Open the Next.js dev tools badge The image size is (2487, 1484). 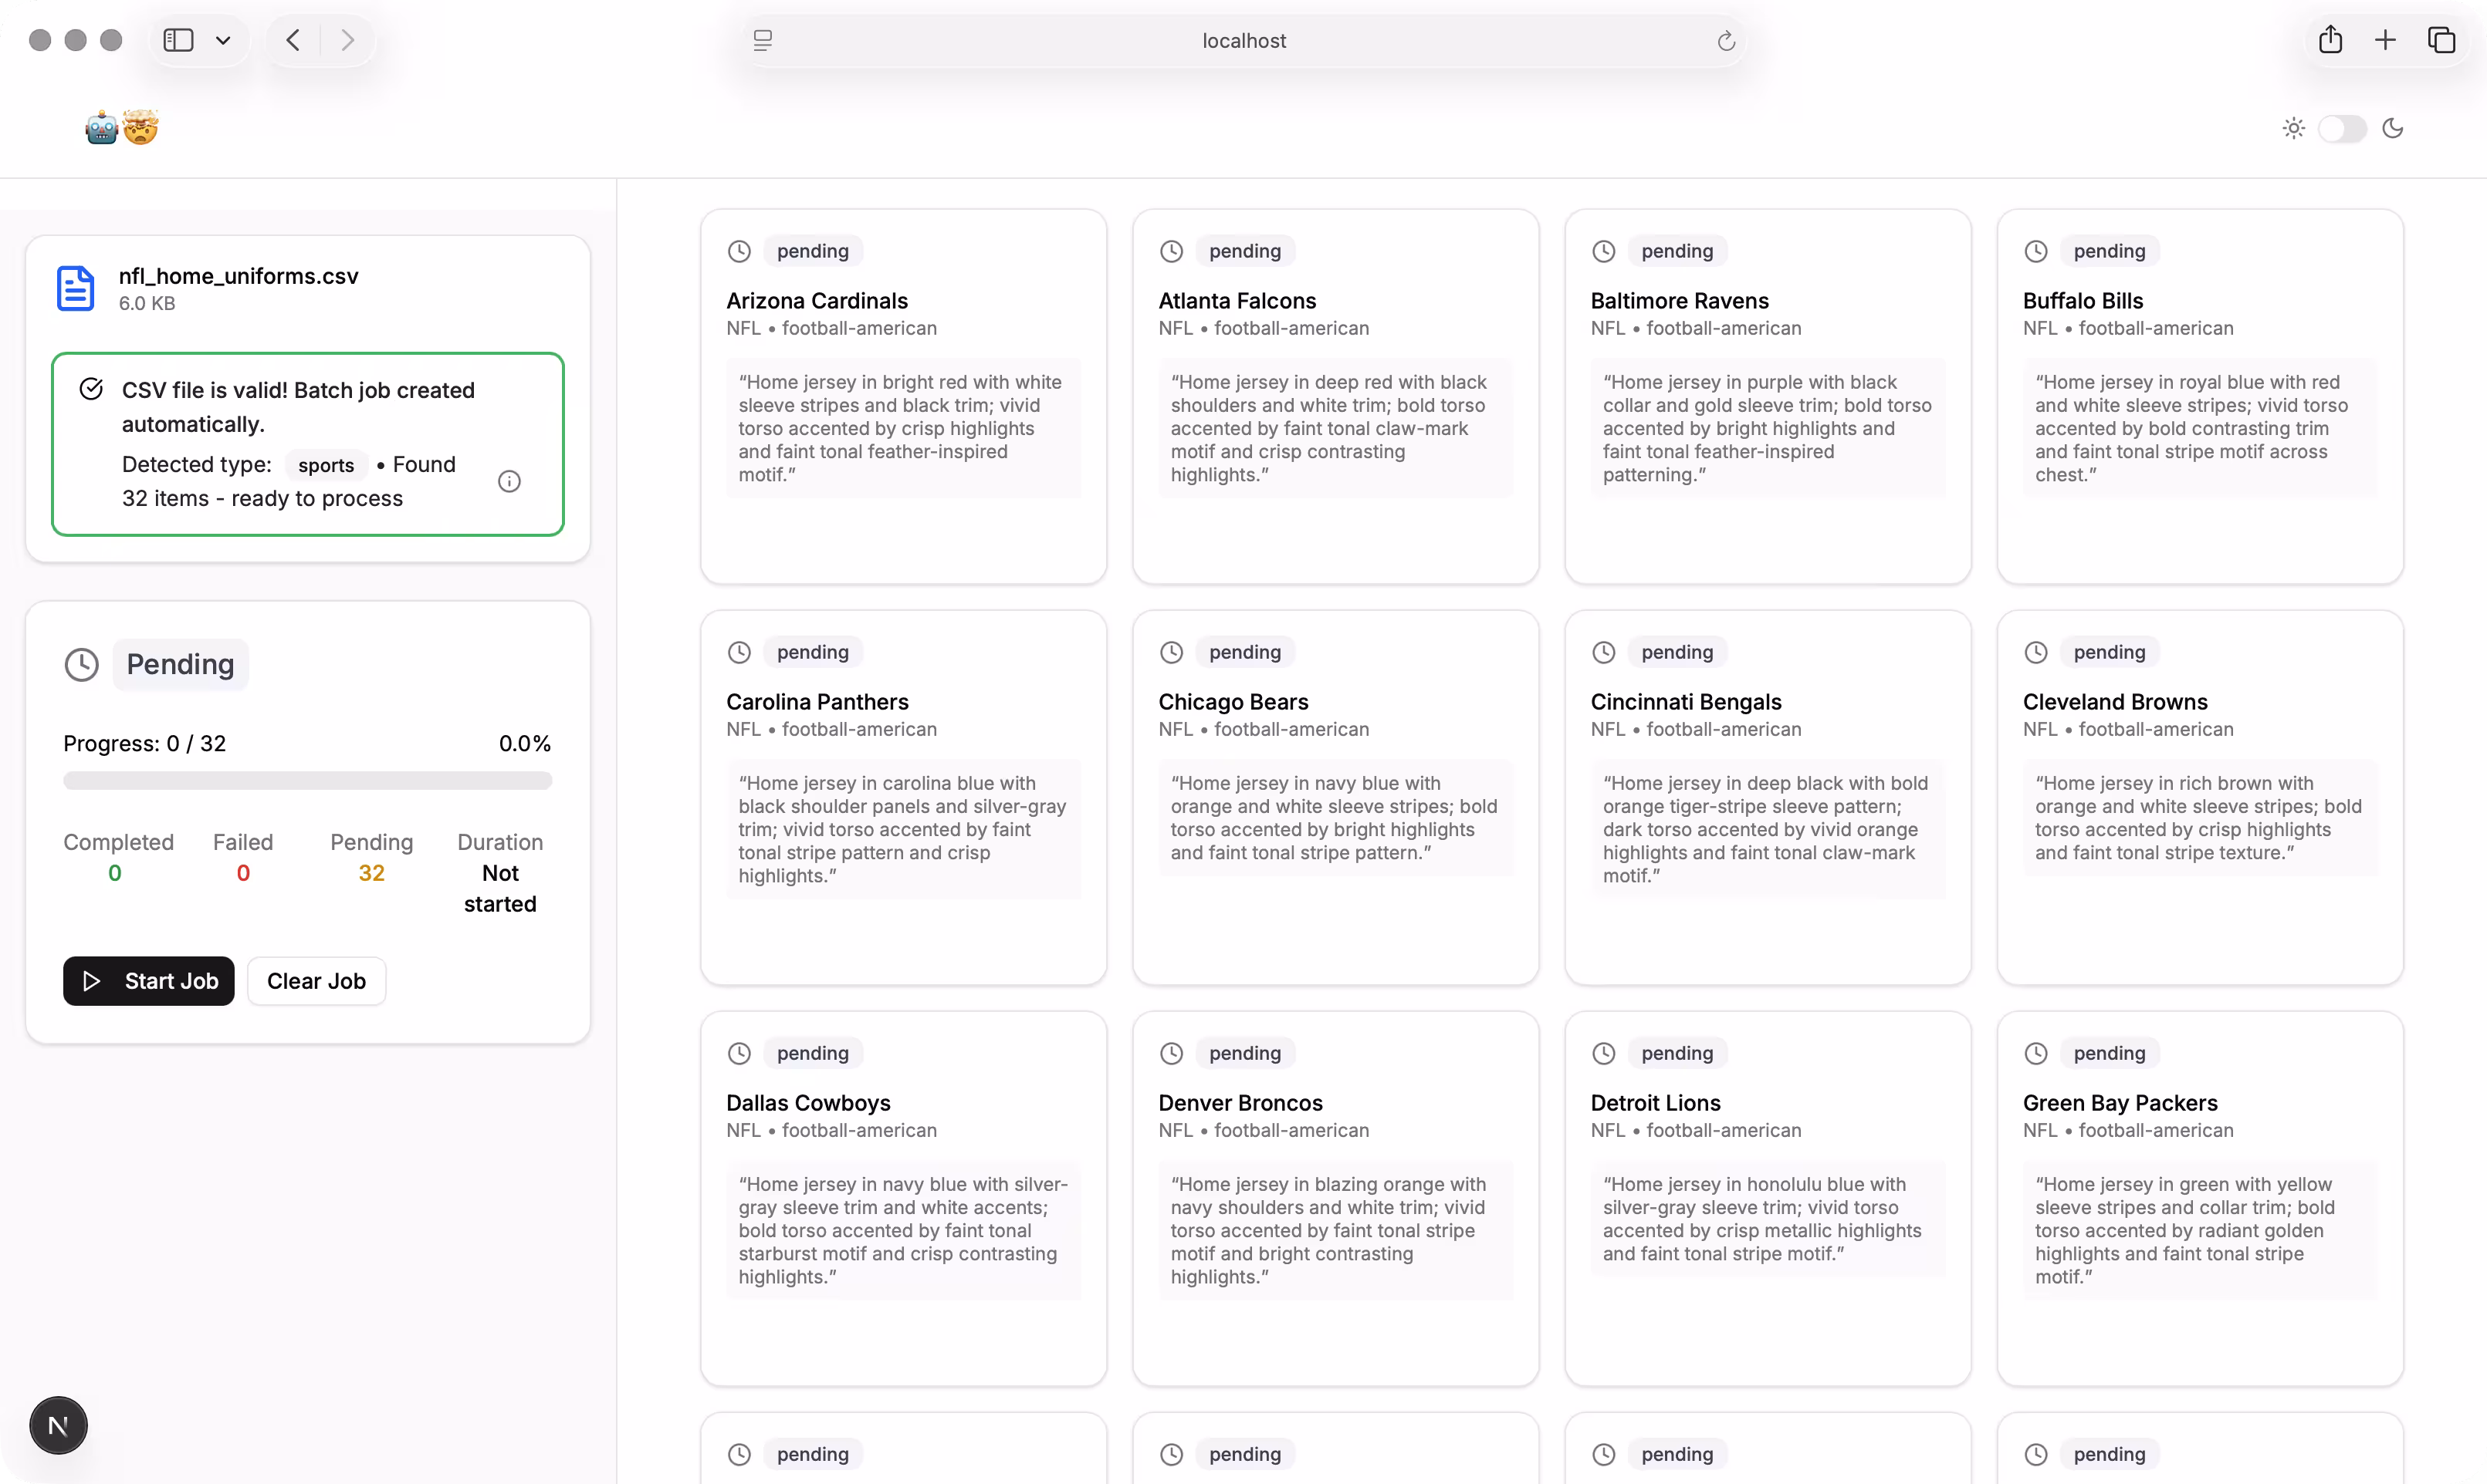coord(58,1425)
